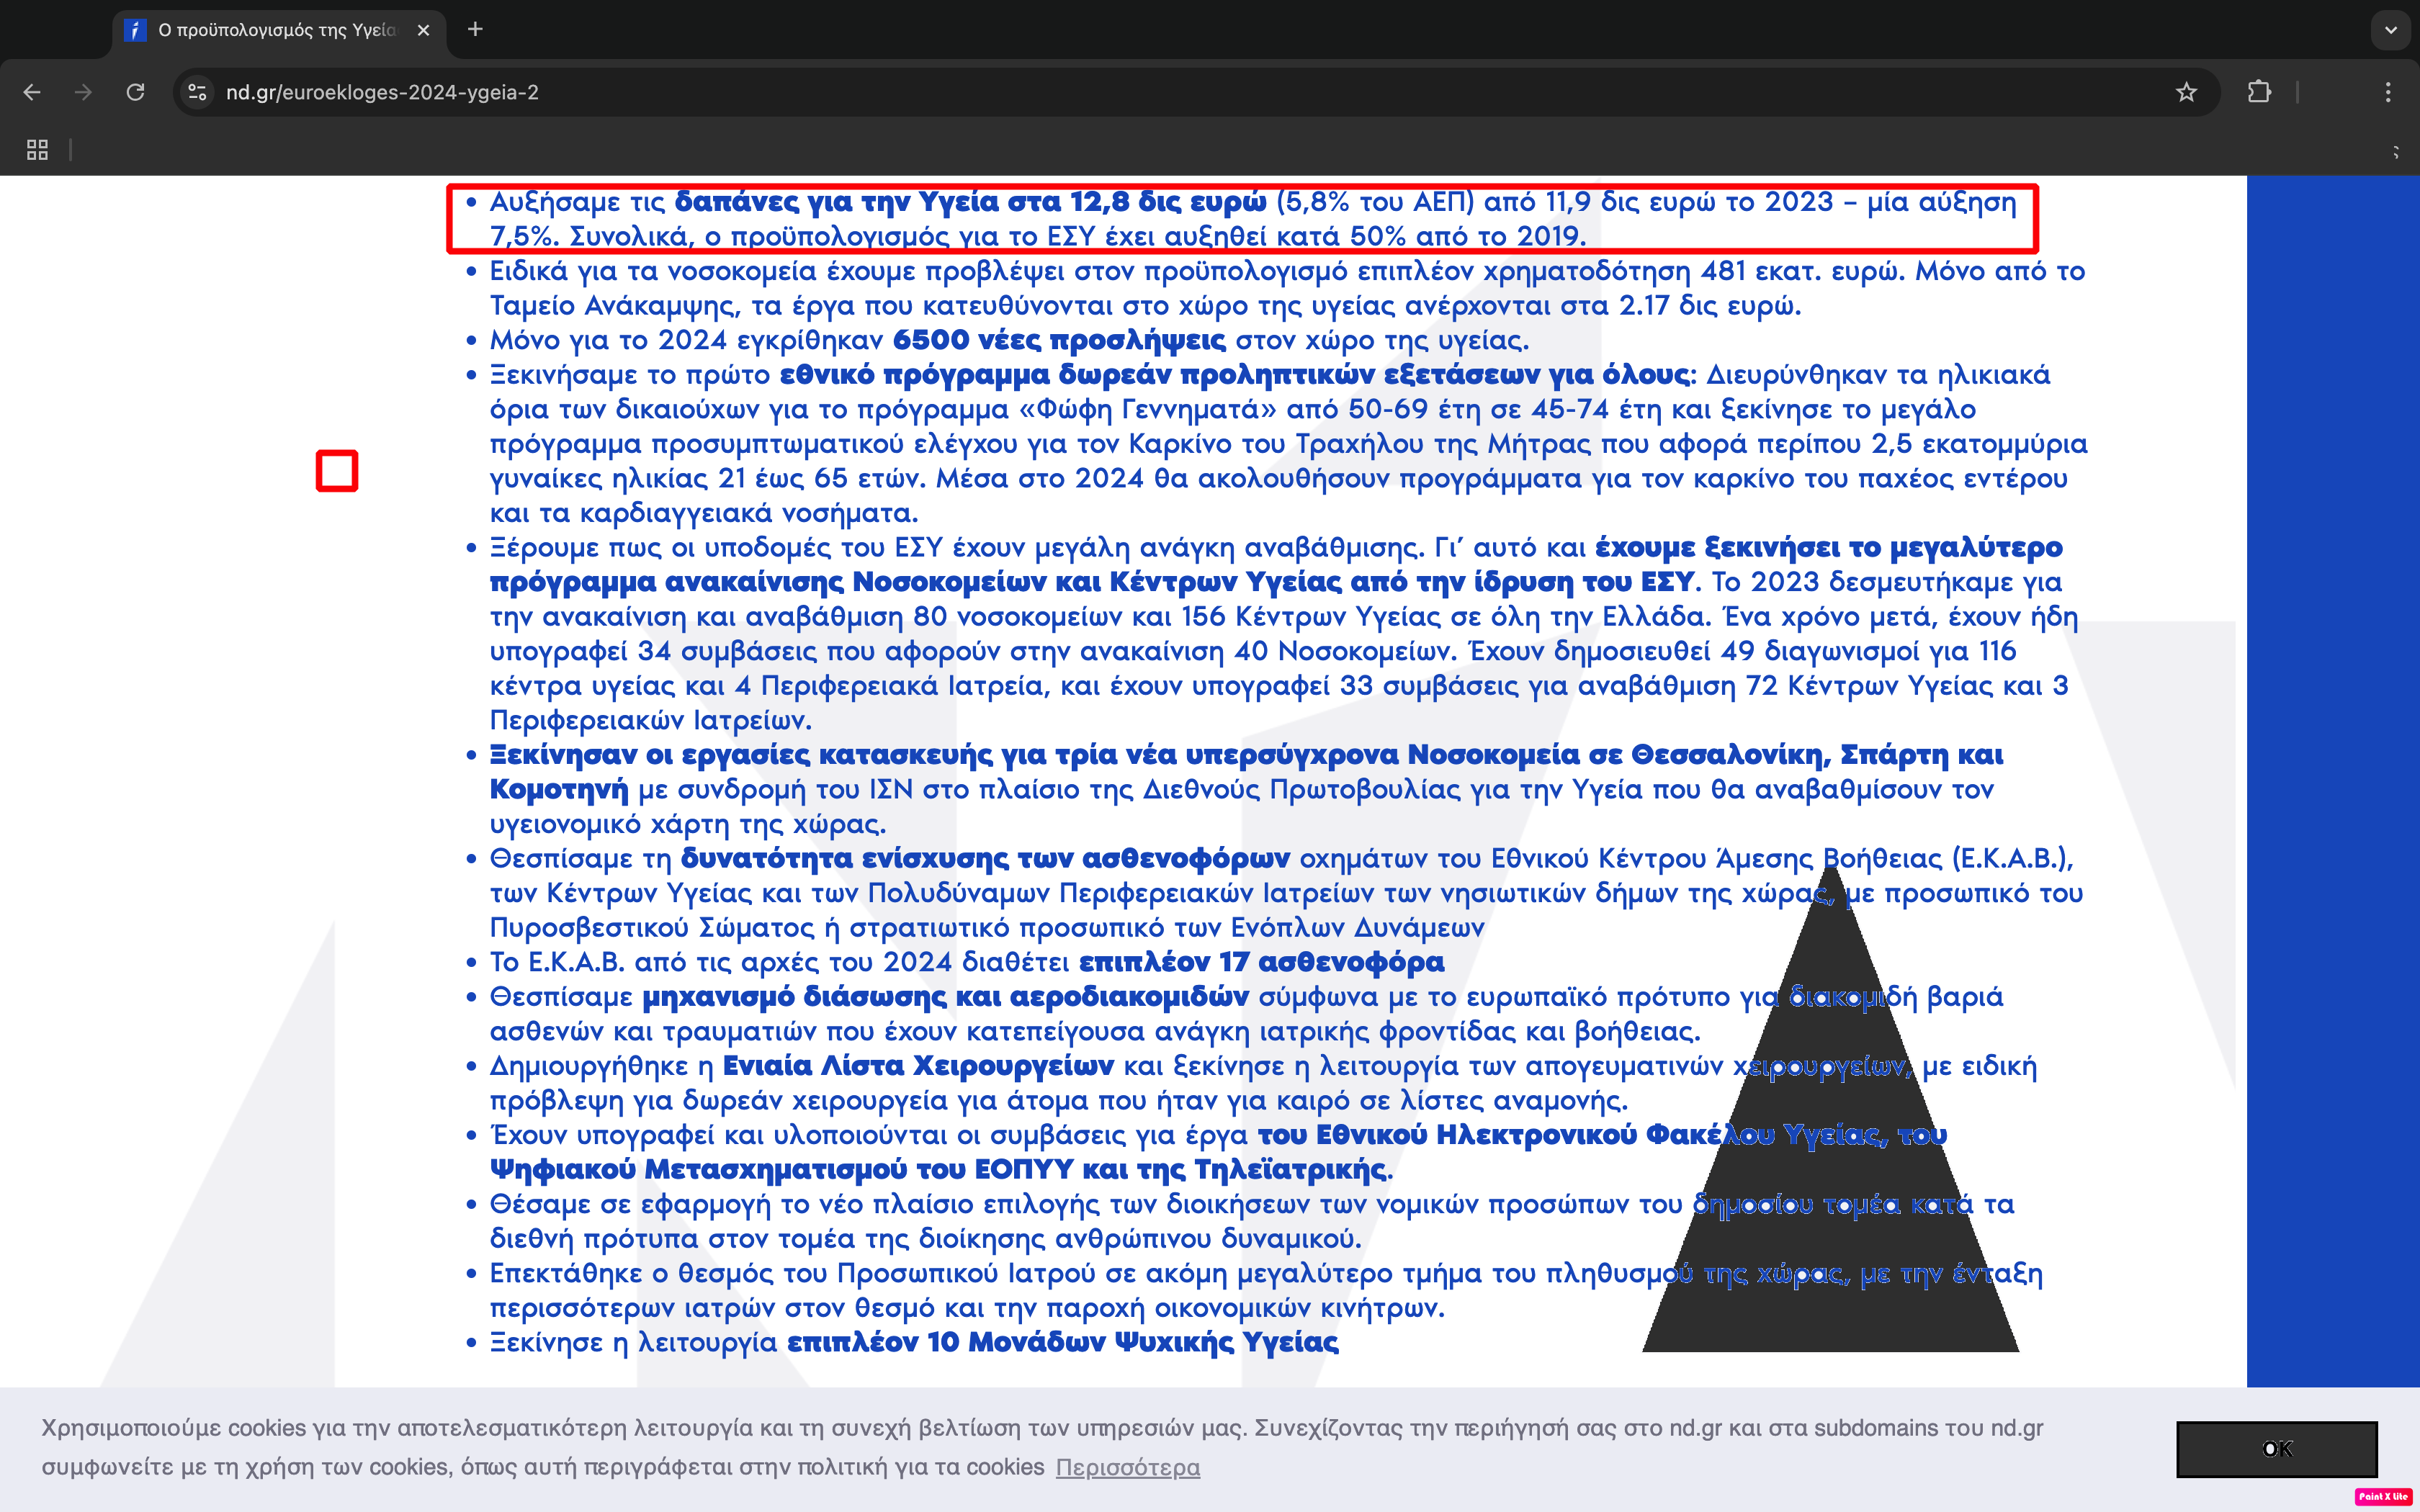Bookmark this page with the star icon
The width and height of the screenshot is (2420, 1512).
2186,92
